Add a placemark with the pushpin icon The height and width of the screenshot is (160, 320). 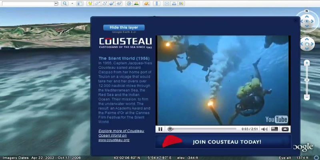90,4
